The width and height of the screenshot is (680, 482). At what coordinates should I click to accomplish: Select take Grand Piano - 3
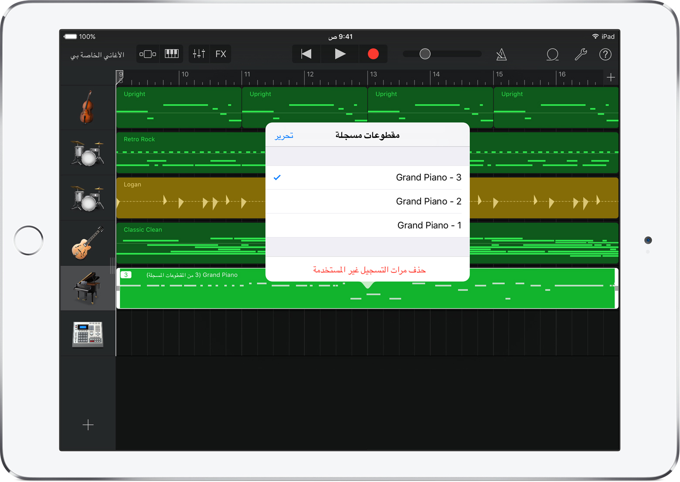(367, 177)
